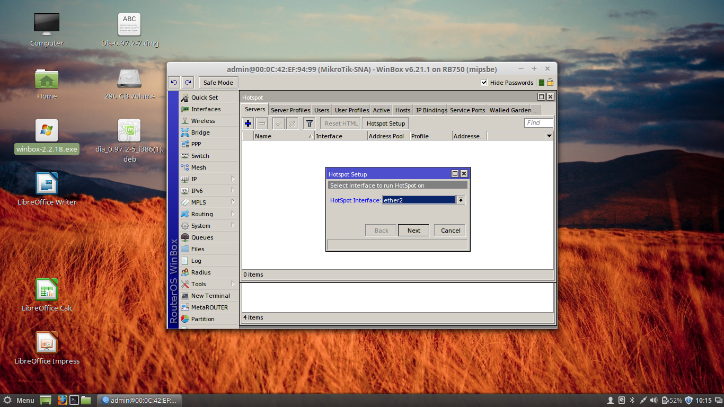Click the HotSpot Interface field showing ether2
The height and width of the screenshot is (407, 724).
point(419,200)
